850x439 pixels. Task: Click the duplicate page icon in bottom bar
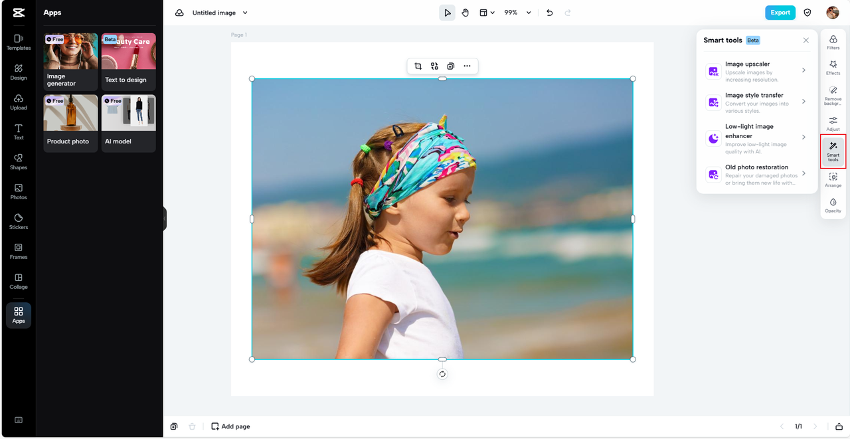tap(174, 426)
